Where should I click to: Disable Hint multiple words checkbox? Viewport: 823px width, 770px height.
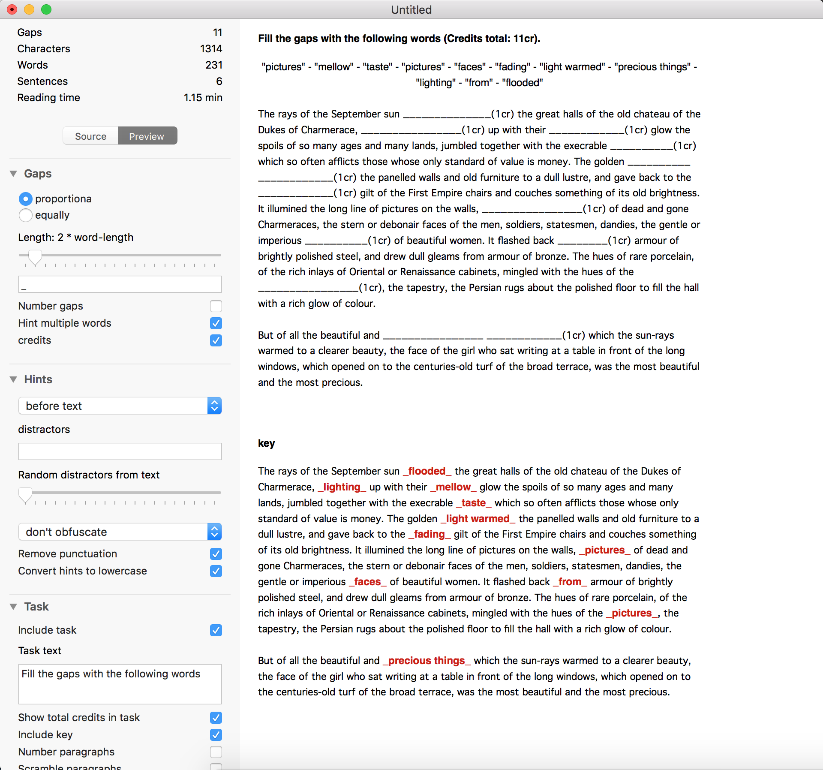[216, 323]
